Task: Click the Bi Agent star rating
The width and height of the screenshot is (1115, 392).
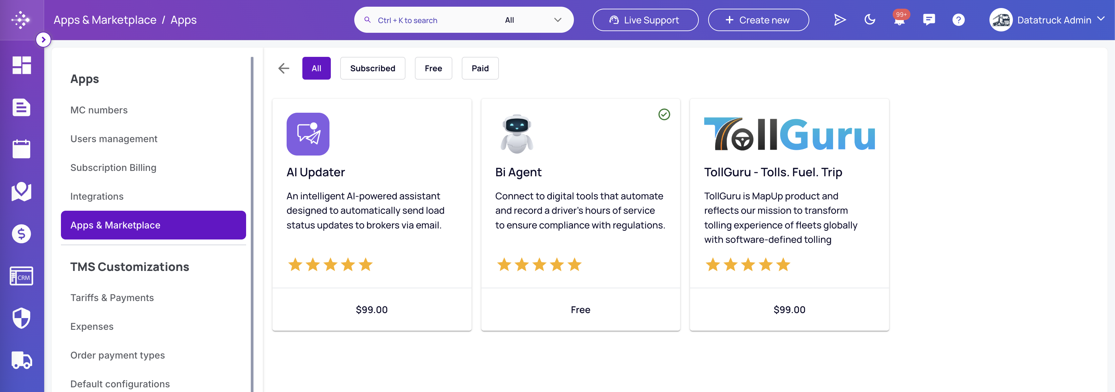Action: pos(539,265)
